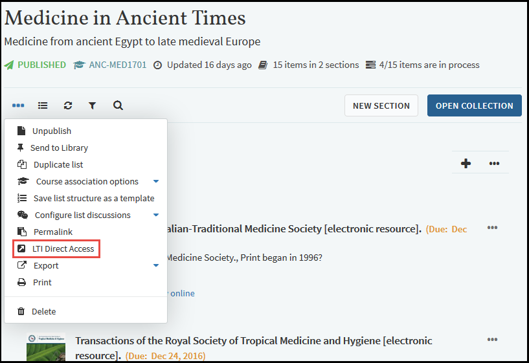Expand the Export submenu arrow
This screenshot has height=363, width=529.
click(156, 266)
